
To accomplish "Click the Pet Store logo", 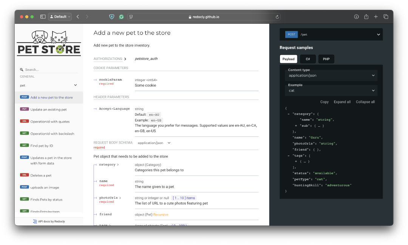I will [x=49, y=43].
